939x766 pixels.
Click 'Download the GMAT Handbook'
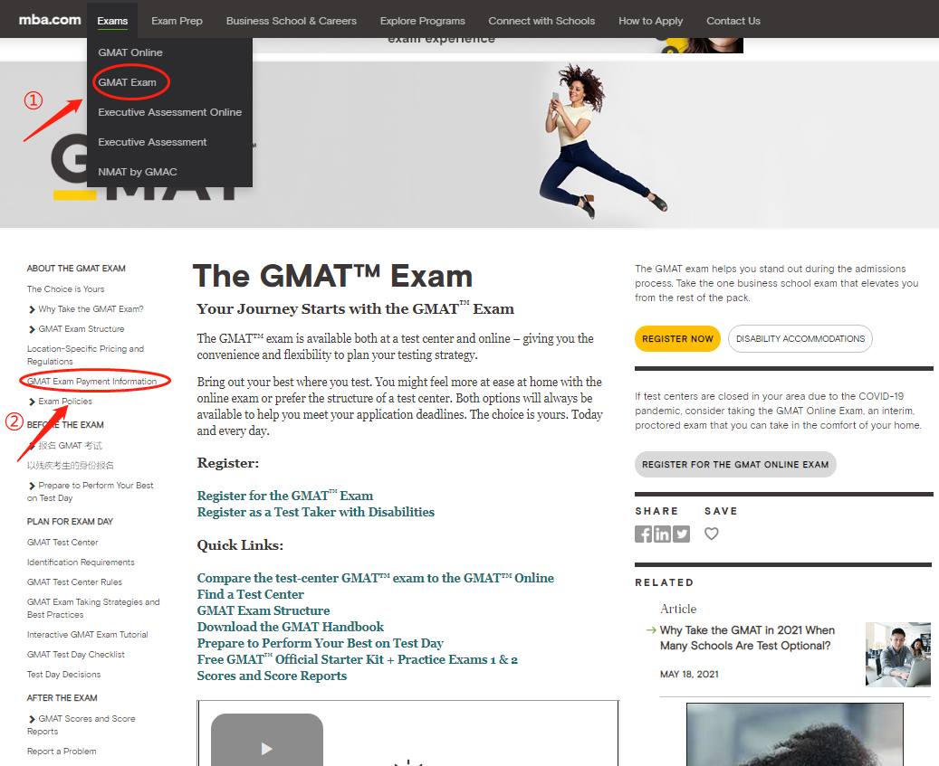(290, 627)
